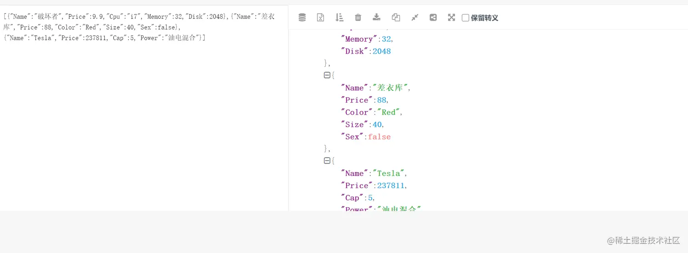Click the share icon

pos(433,17)
